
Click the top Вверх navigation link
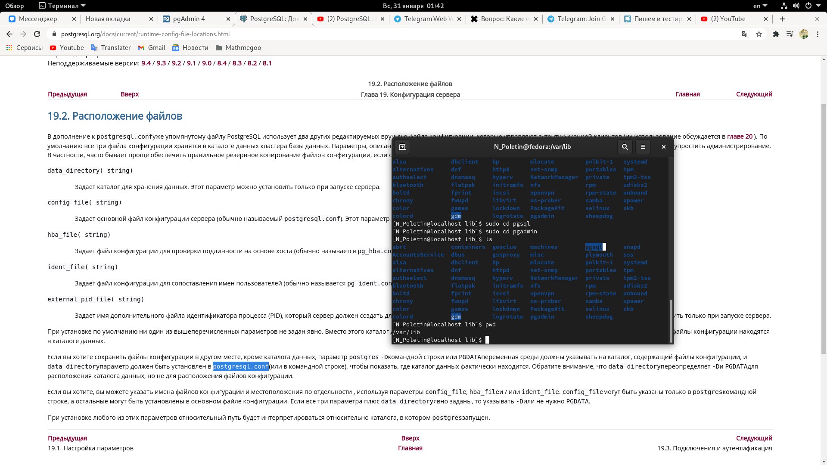point(130,94)
